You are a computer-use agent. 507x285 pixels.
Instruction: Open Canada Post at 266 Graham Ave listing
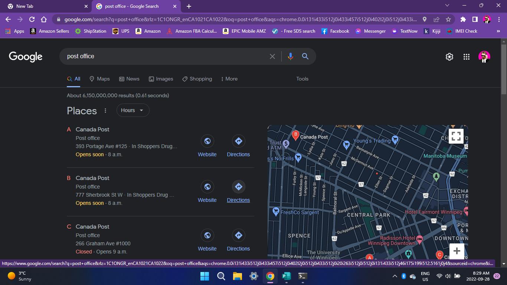(92, 226)
